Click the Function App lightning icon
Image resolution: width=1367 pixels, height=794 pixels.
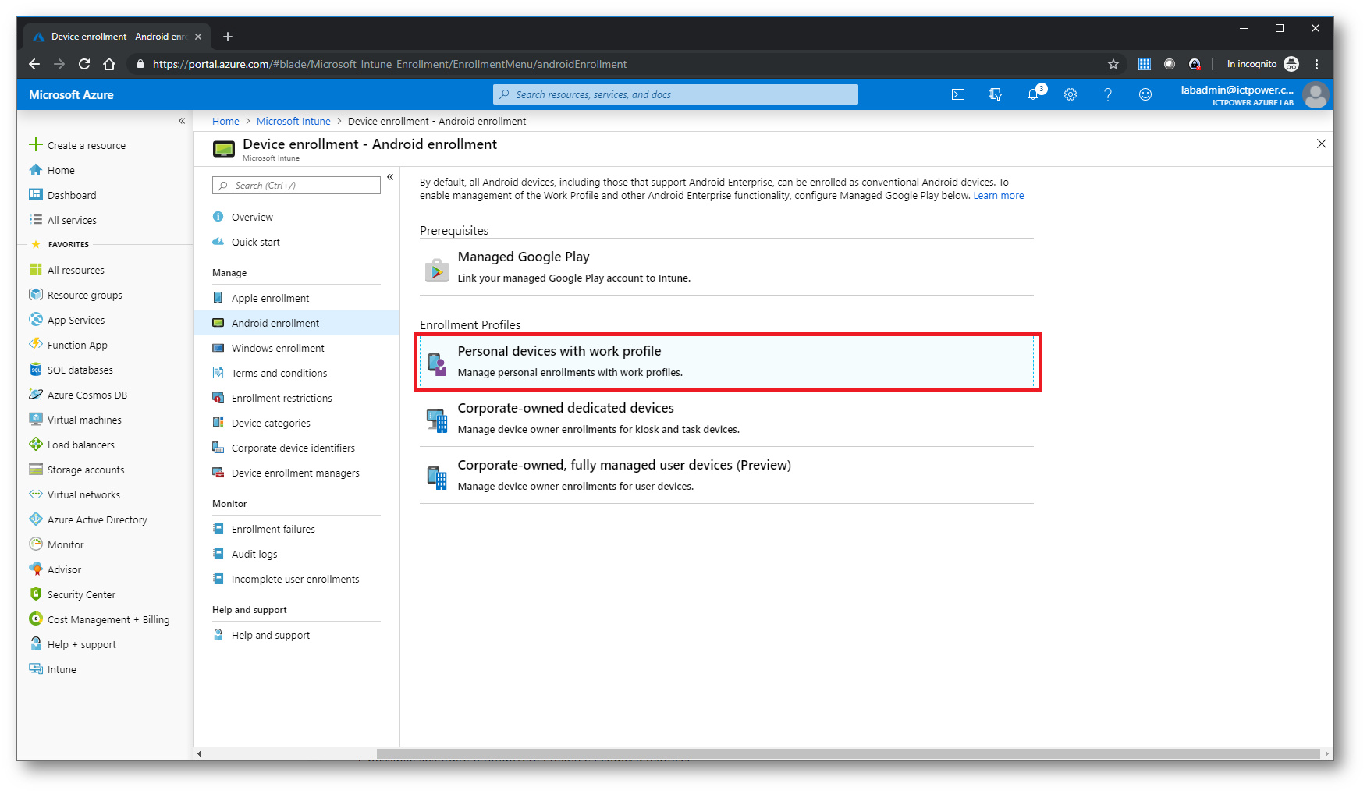click(35, 344)
